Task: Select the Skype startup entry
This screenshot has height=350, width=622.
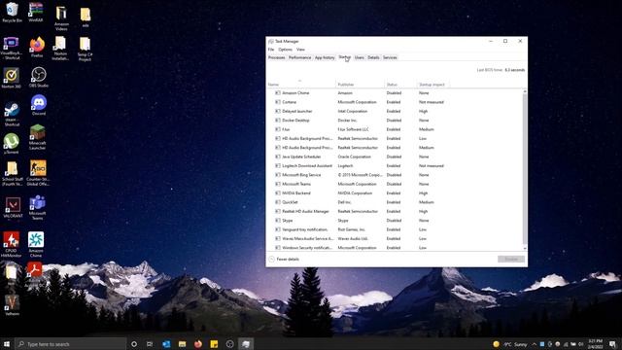Action: (x=395, y=221)
